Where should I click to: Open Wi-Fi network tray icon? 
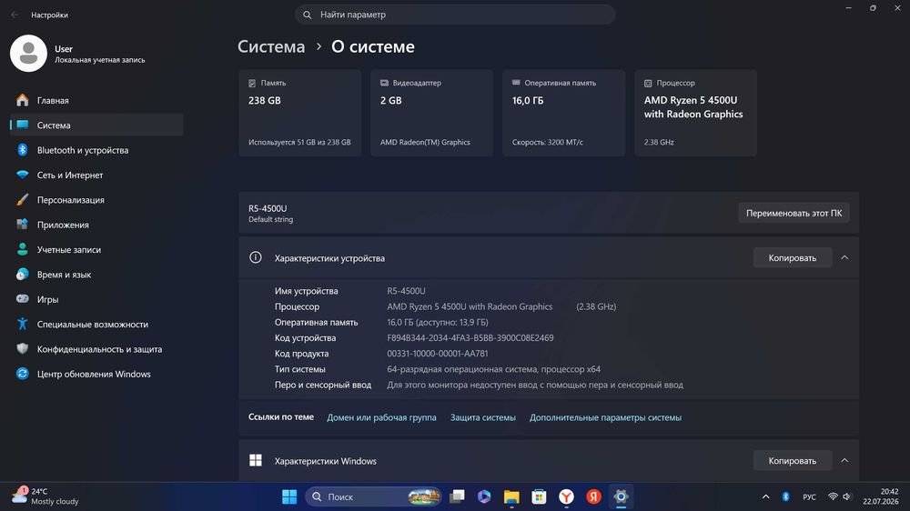(x=833, y=496)
